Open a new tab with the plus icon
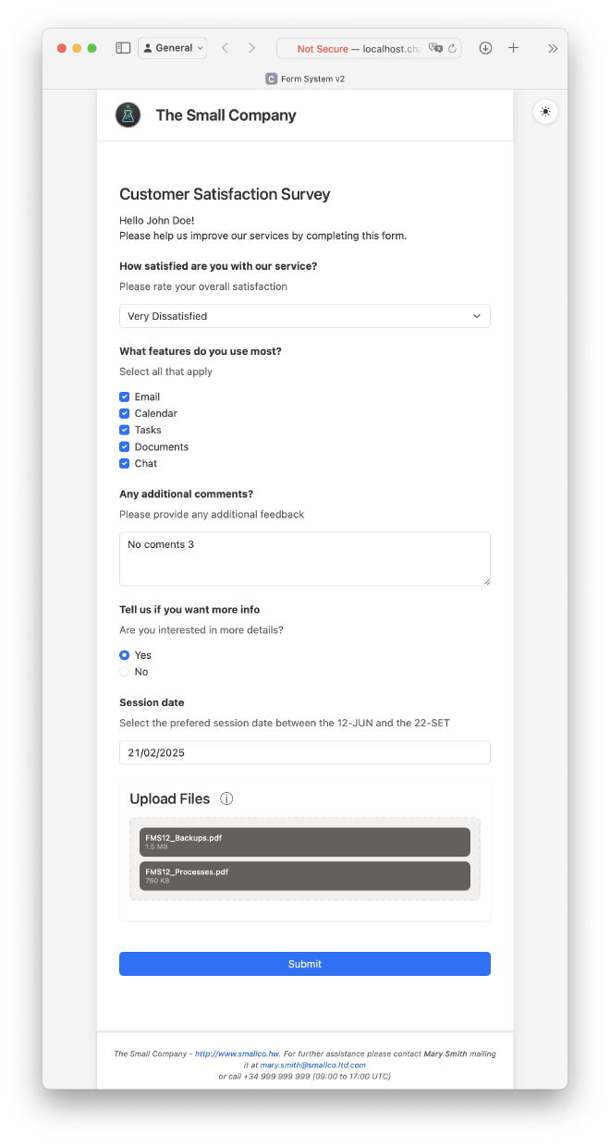Image resolution: width=610 pixels, height=1145 pixels. 513,47
